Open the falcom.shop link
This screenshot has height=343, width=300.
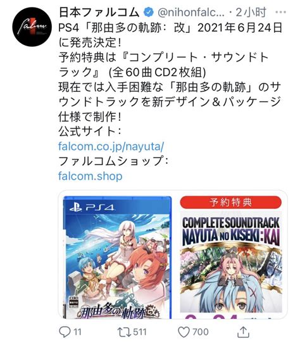(90, 176)
